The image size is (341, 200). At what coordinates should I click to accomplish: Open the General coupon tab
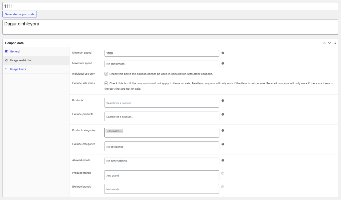pos(15,52)
